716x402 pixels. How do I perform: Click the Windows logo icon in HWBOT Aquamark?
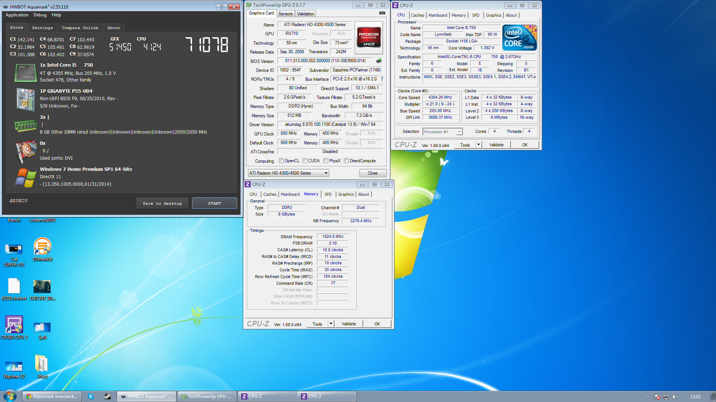click(25, 178)
